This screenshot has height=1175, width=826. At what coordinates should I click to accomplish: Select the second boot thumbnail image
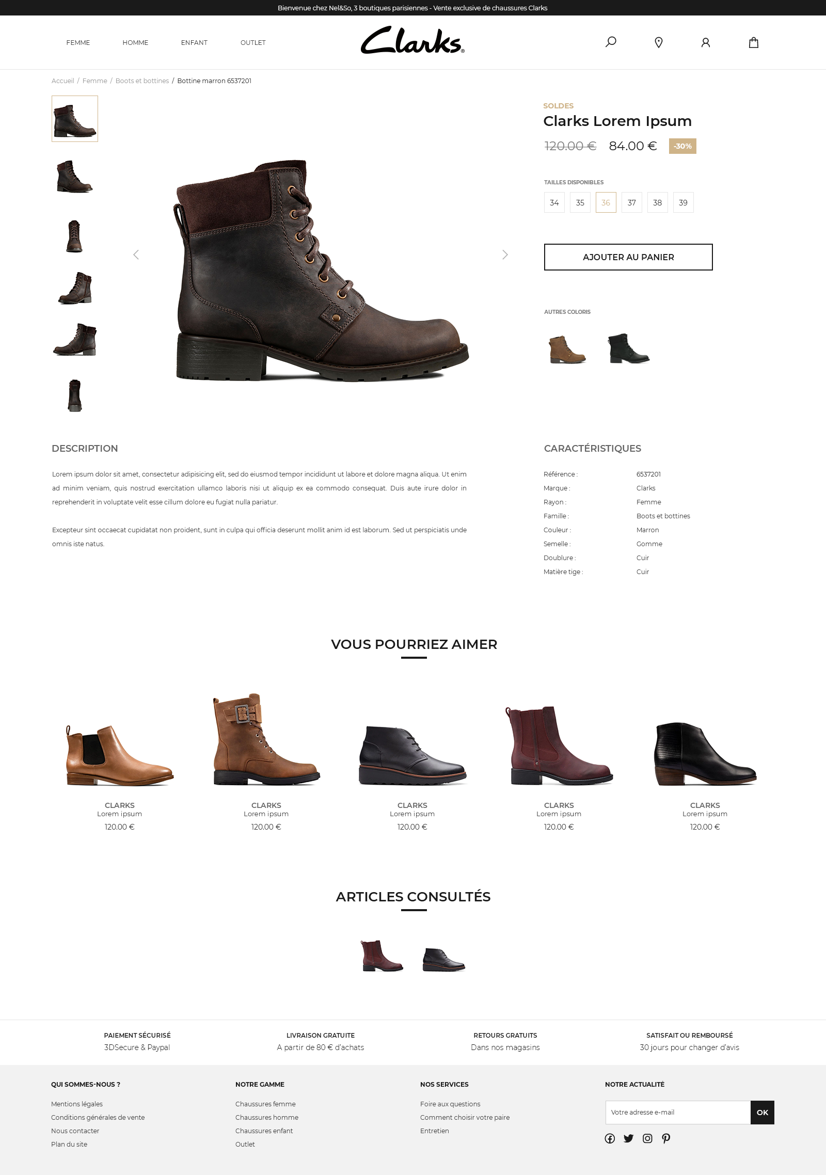(75, 176)
